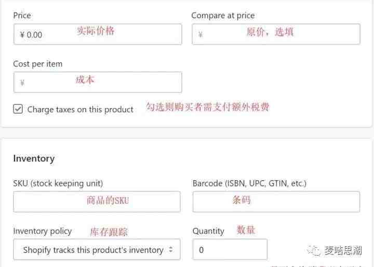Click the up-down arrows on Inventory policy select

(170, 250)
